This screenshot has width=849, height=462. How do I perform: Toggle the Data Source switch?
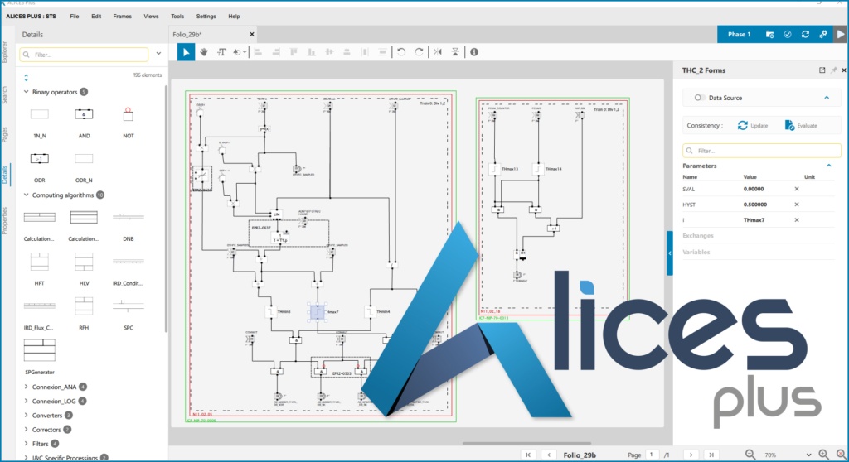[700, 98]
